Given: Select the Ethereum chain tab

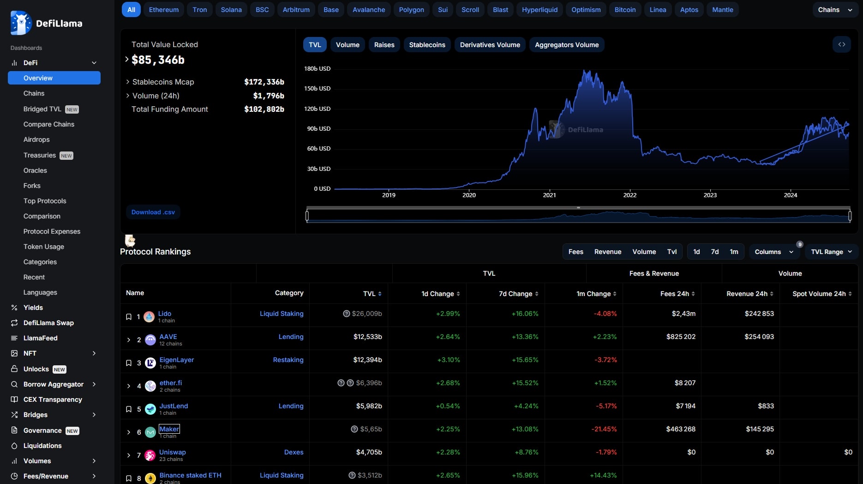Looking at the screenshot, I should tap(164, 10).
